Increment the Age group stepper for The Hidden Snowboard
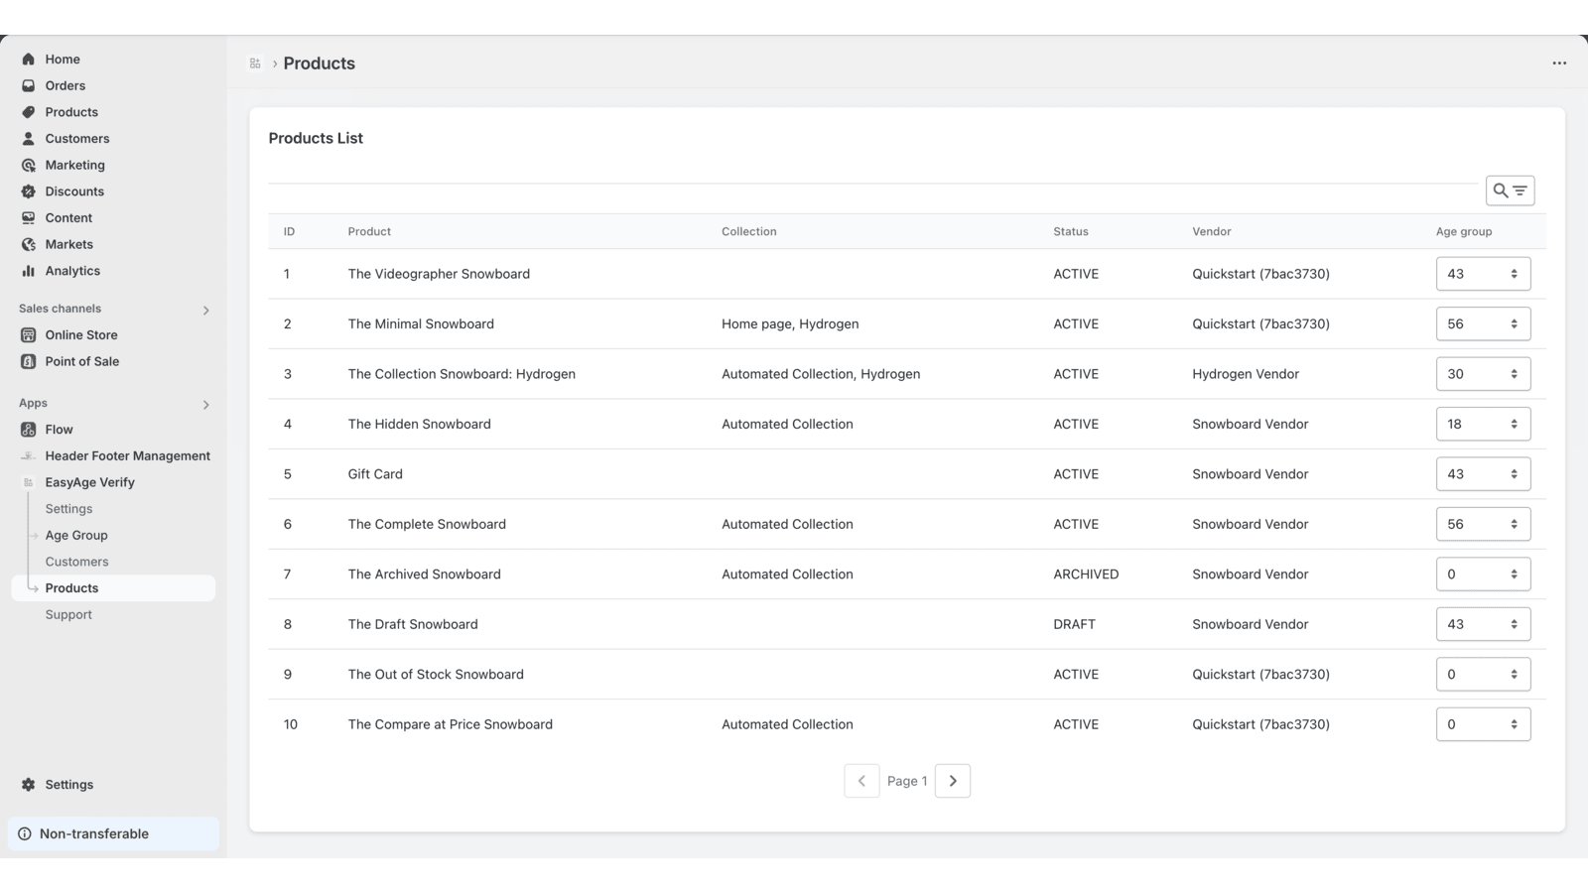The image size is (1588, 893). coord(1514,419)
